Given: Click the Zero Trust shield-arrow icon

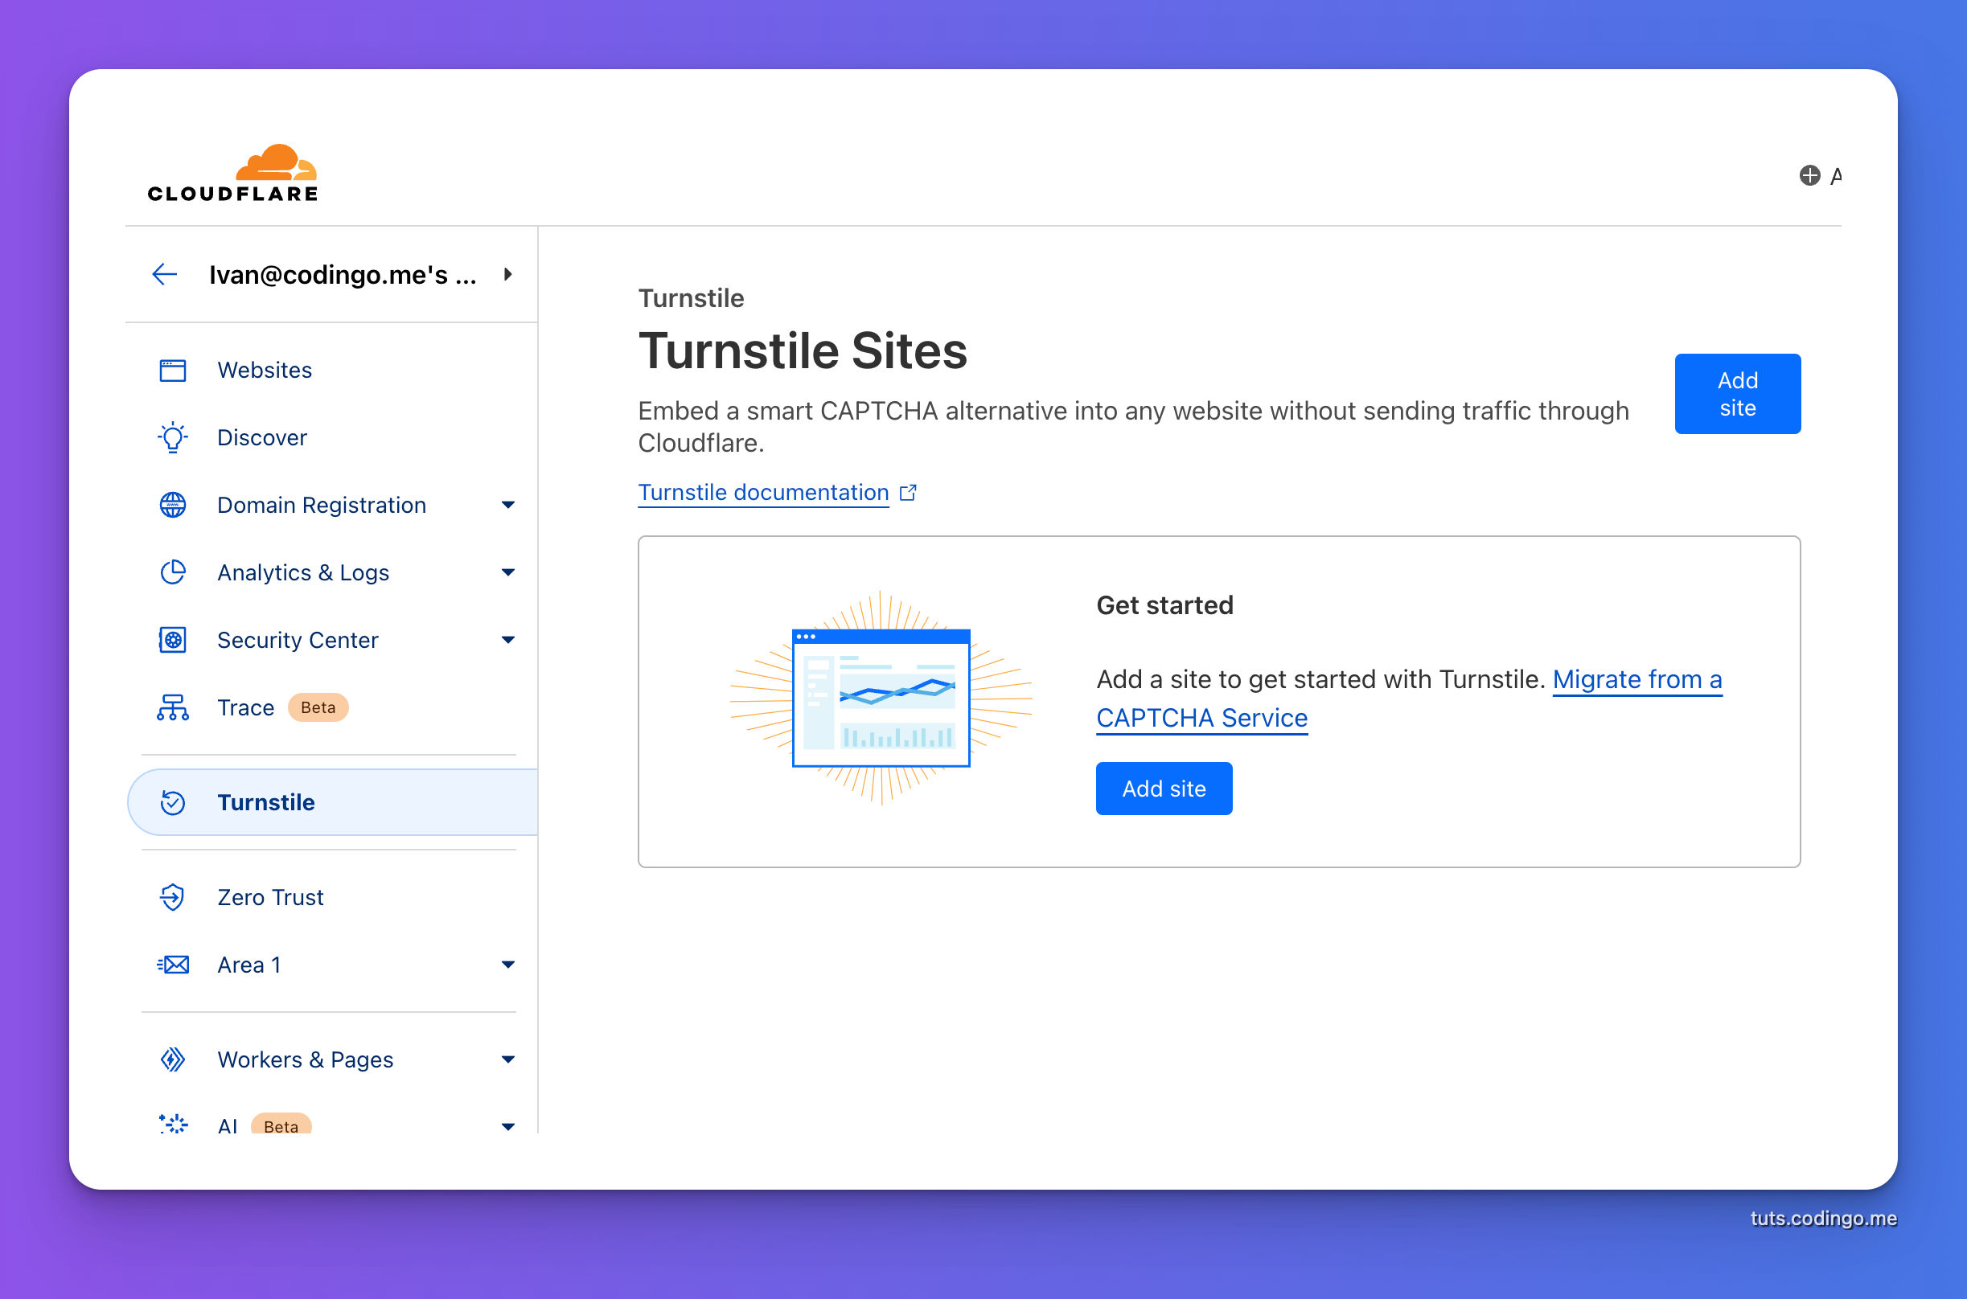Looking at the screenshot, I should 172,897.
